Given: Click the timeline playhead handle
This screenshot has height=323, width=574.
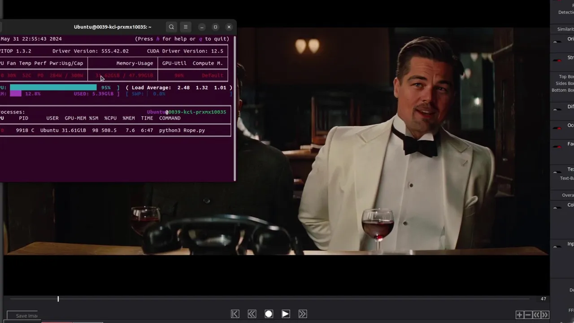Looking at the screenshot, I should (x=58, y=299).
